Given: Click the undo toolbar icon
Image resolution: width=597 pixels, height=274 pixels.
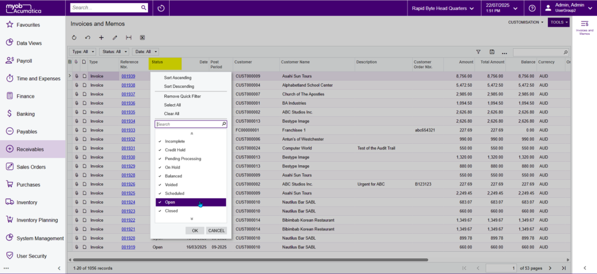Looking at the screenshot, I should click(87, 38).
